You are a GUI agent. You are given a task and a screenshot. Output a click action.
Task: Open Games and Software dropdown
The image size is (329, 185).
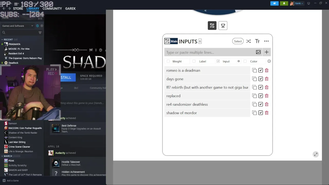(18, 26)
